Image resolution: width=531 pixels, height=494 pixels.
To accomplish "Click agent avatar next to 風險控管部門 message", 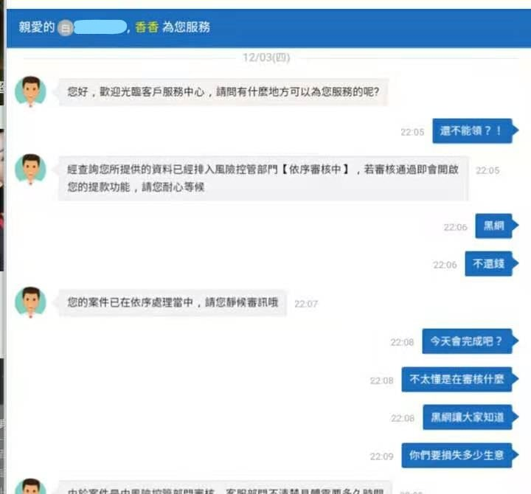I will click(x=30, y=170).
